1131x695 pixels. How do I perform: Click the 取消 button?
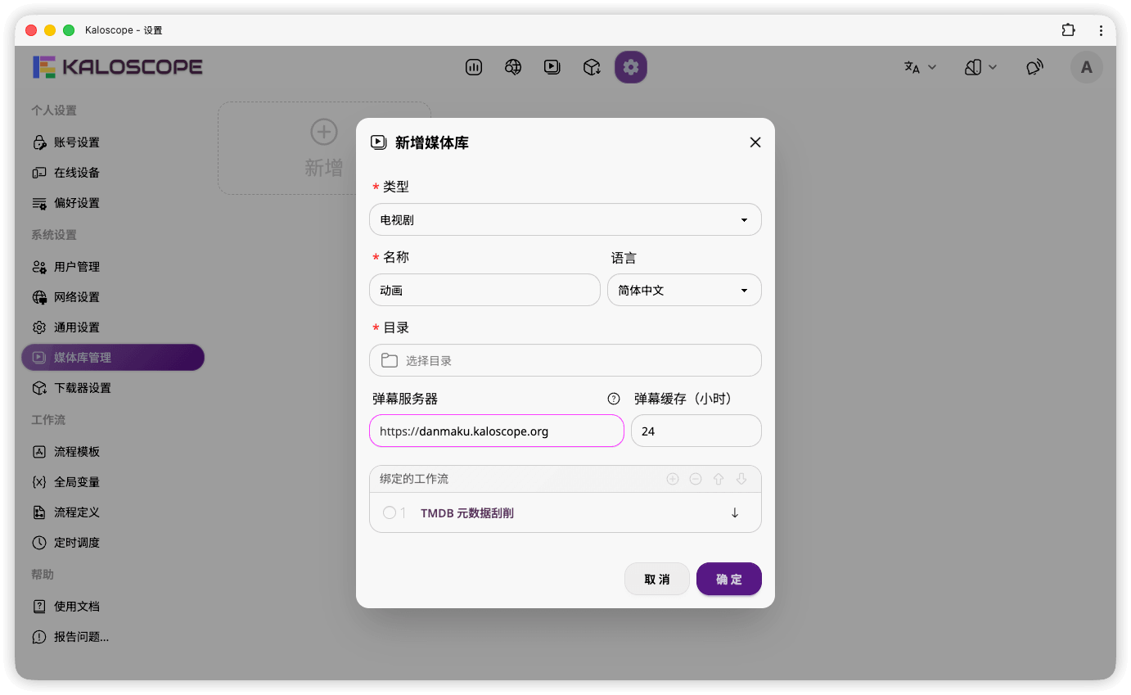tap(657, 579)
